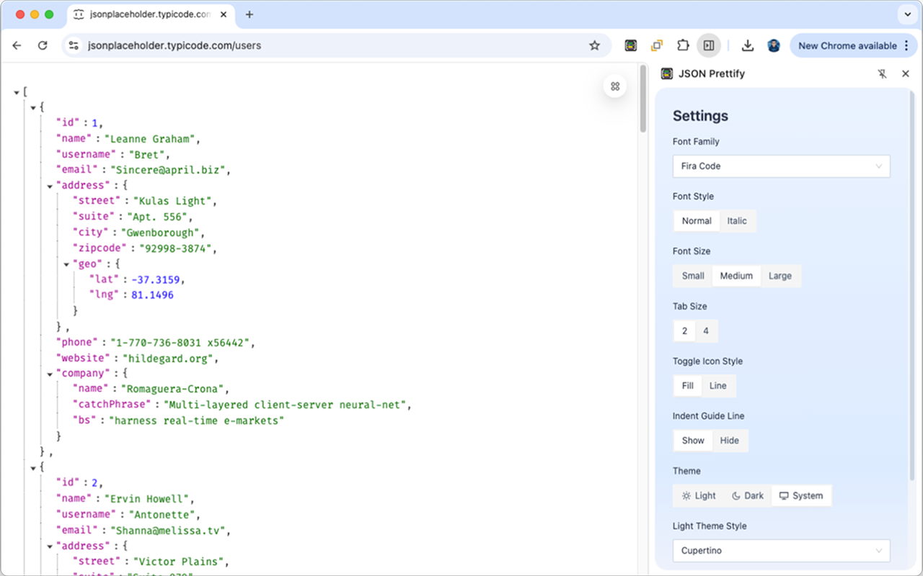Click the "Ervin Howell" name value

(x=148, y=498)
